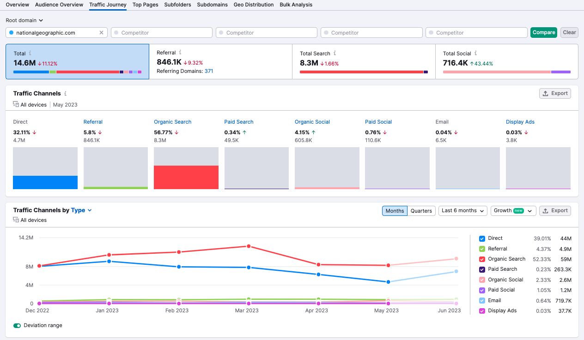Viewport: 584px width, 340px height.
Task: Open the Total traffic info tooltip icon
Action: [30, 54]
